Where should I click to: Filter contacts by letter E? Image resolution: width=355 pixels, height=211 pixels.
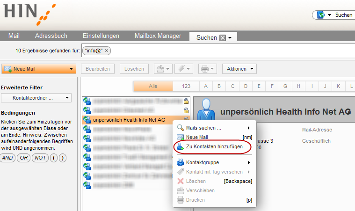[259, 86]
